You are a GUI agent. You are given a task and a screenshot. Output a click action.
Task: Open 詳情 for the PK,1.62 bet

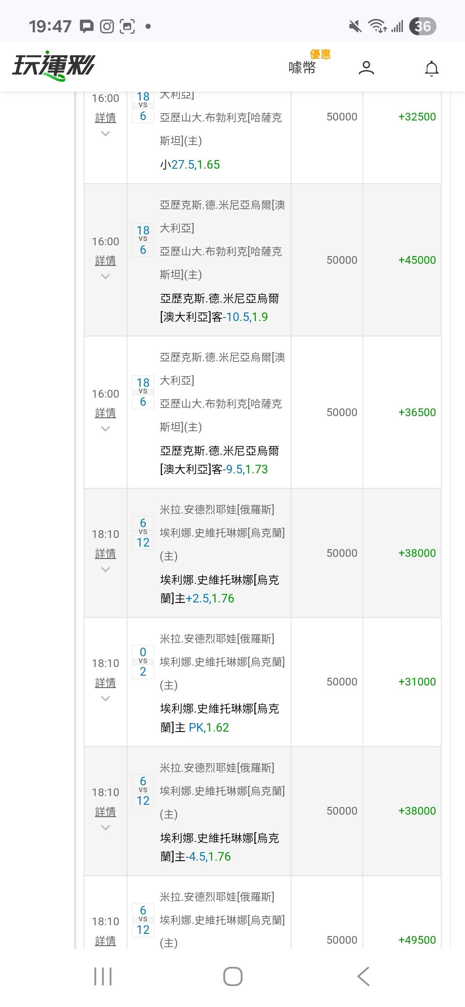coord(105,683)
